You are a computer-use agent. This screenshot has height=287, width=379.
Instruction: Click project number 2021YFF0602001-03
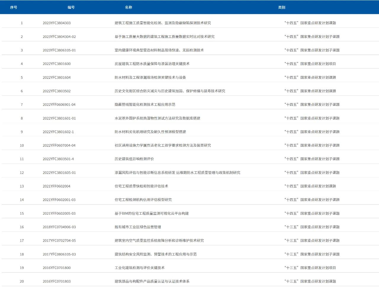(59, 200)
